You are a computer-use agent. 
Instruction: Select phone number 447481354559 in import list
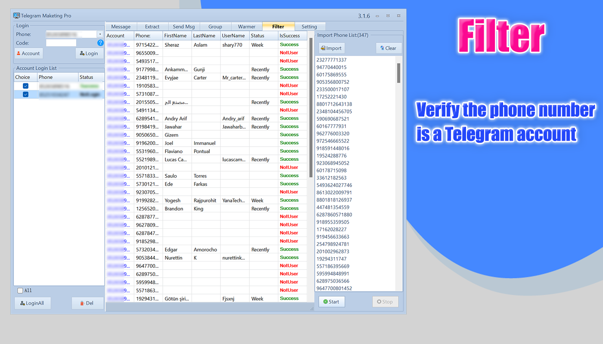pos(333,207)
